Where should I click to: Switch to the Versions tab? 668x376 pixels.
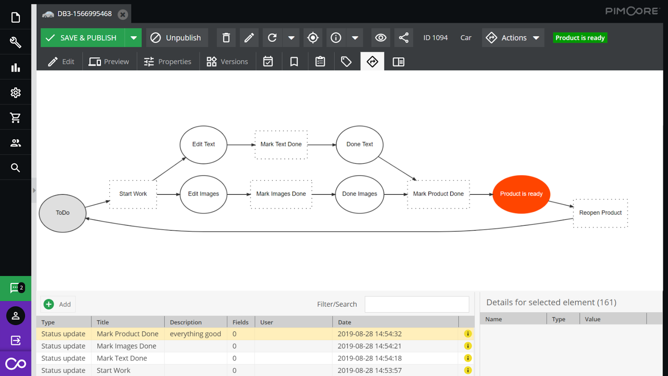(228, 62)
